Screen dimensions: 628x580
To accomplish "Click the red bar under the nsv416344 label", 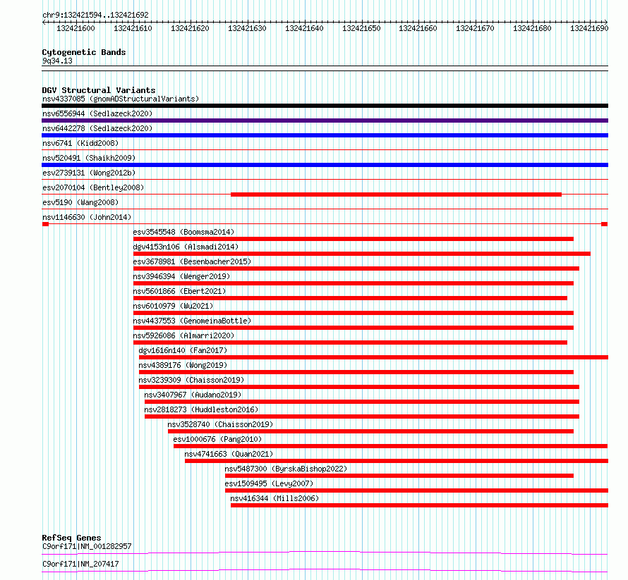I will coord(419,505).
